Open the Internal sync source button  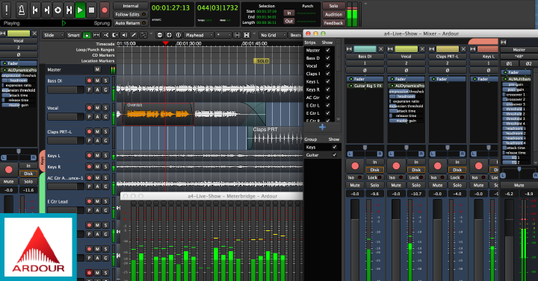[130, 6]
